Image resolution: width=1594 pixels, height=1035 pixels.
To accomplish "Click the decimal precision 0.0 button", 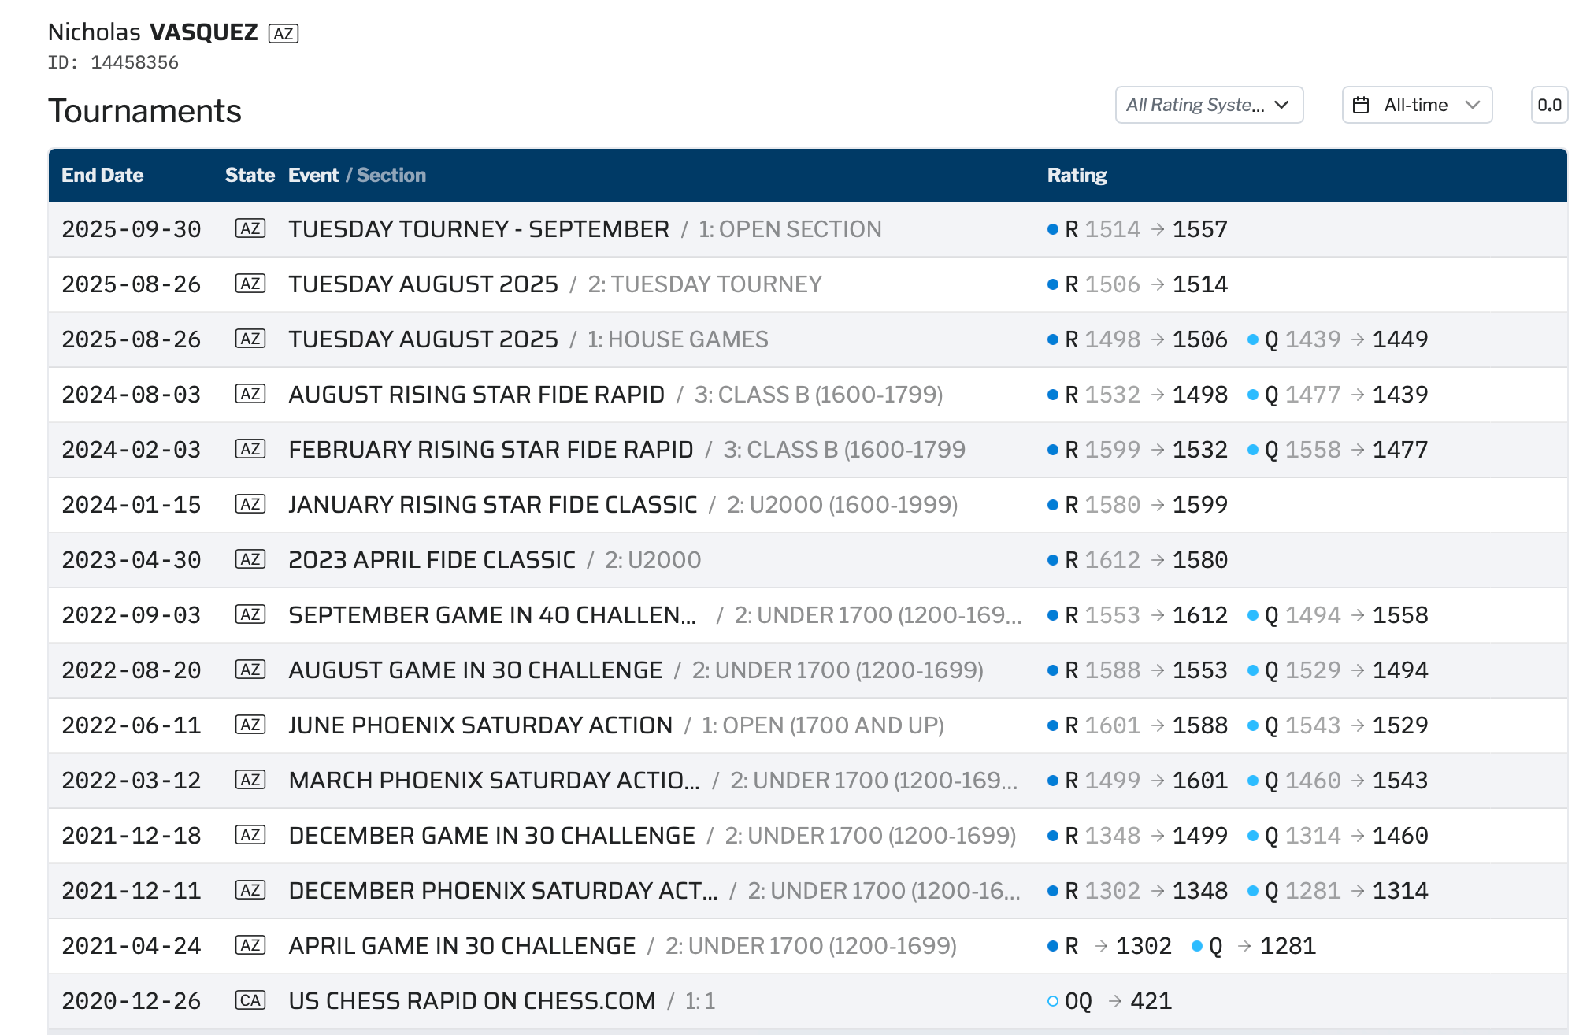I will click(x=1549, y=105).
